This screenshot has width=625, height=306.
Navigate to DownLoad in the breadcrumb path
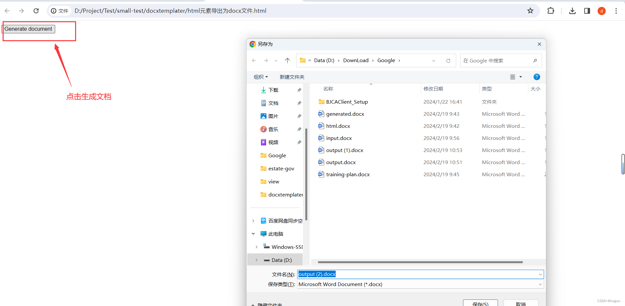pos(356,60)
